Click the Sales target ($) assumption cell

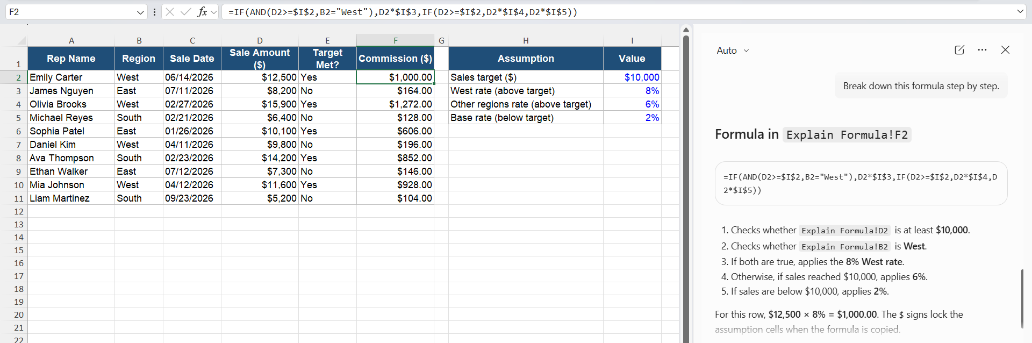coord(526,77)
